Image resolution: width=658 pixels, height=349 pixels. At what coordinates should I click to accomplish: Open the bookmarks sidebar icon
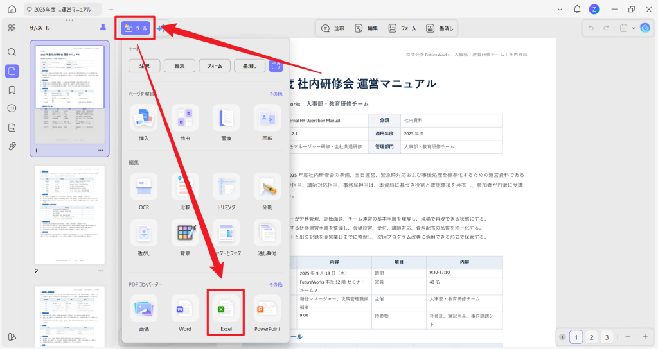click(x=12, y=90)
